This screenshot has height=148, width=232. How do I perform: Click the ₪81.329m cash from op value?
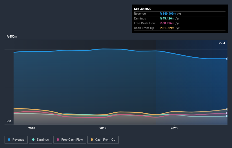click(167, 28)
